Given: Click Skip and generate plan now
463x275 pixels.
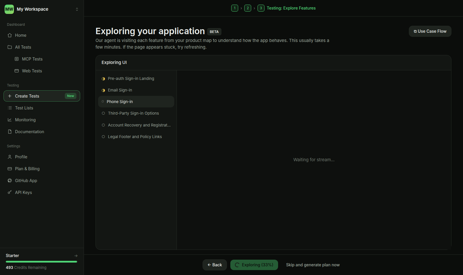Looking at the screenshot, I should (313, 265).
